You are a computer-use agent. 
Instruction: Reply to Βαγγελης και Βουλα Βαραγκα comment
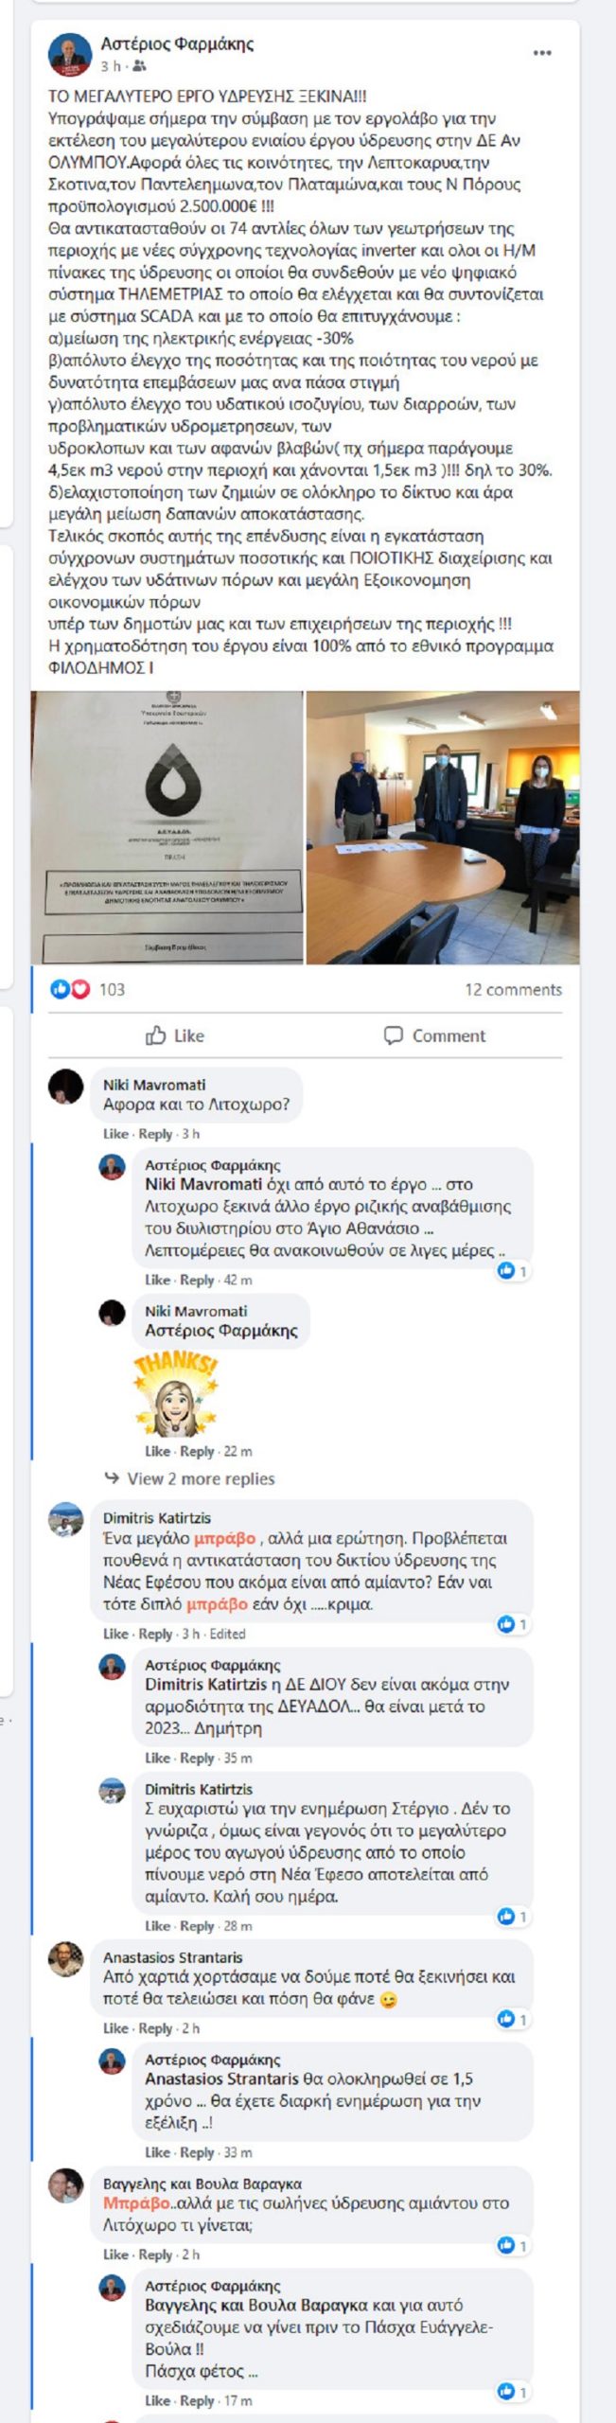pyautogui.click(x=155, y=2255)
